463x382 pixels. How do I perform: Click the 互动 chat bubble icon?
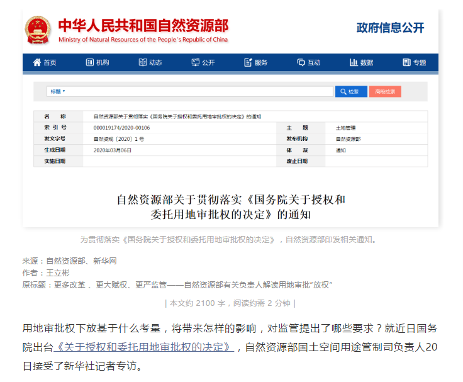301,62
